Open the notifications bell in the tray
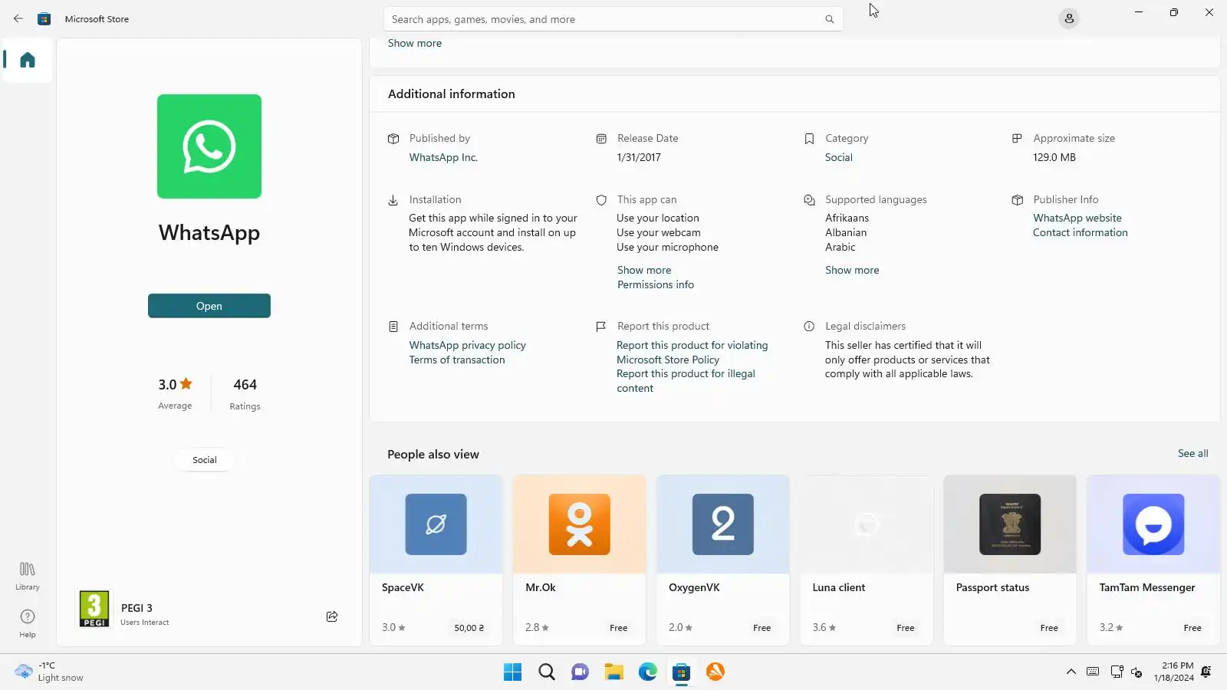Image resolution: width=1227 pixels, height=690 pixels. coord(1206,672)
